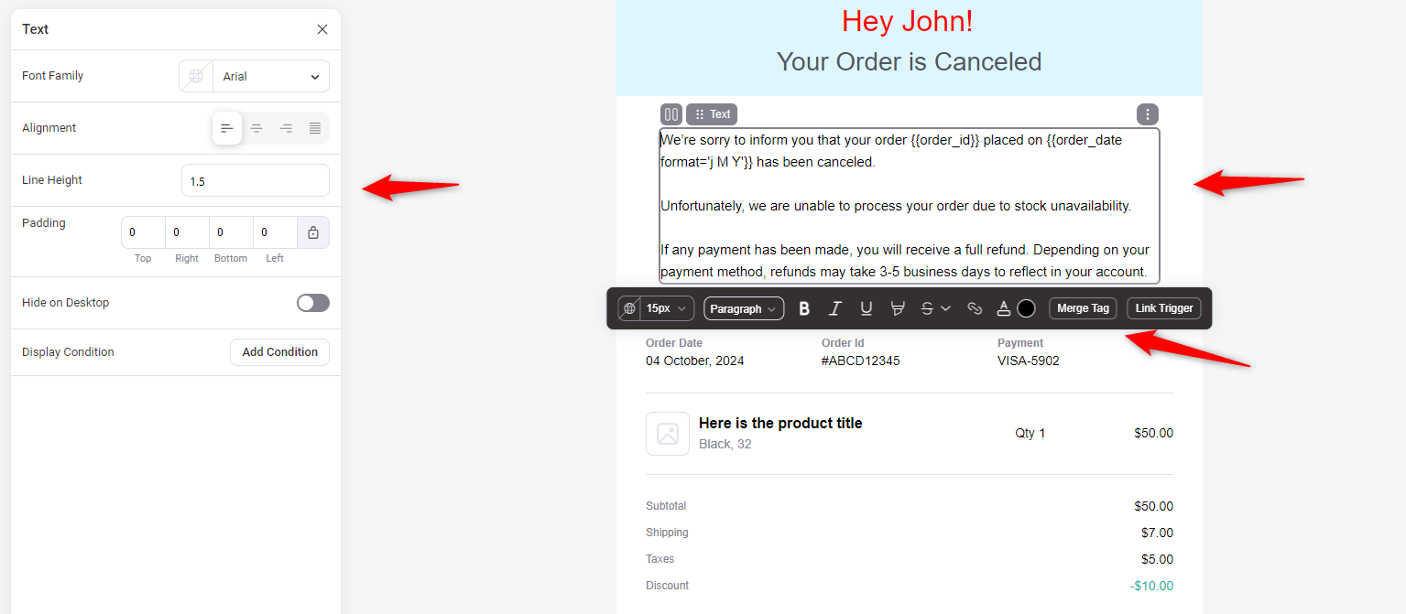Click 'Here is the product title' text
Viewport: 1406px width, 614px height.
click(x=780, y=423)
